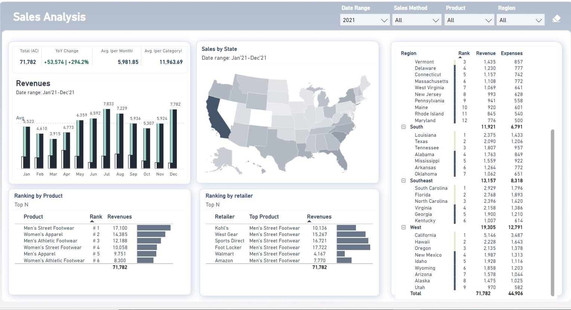
Task: Click the eraser icon to clear all filters
Action: point(556,19)
